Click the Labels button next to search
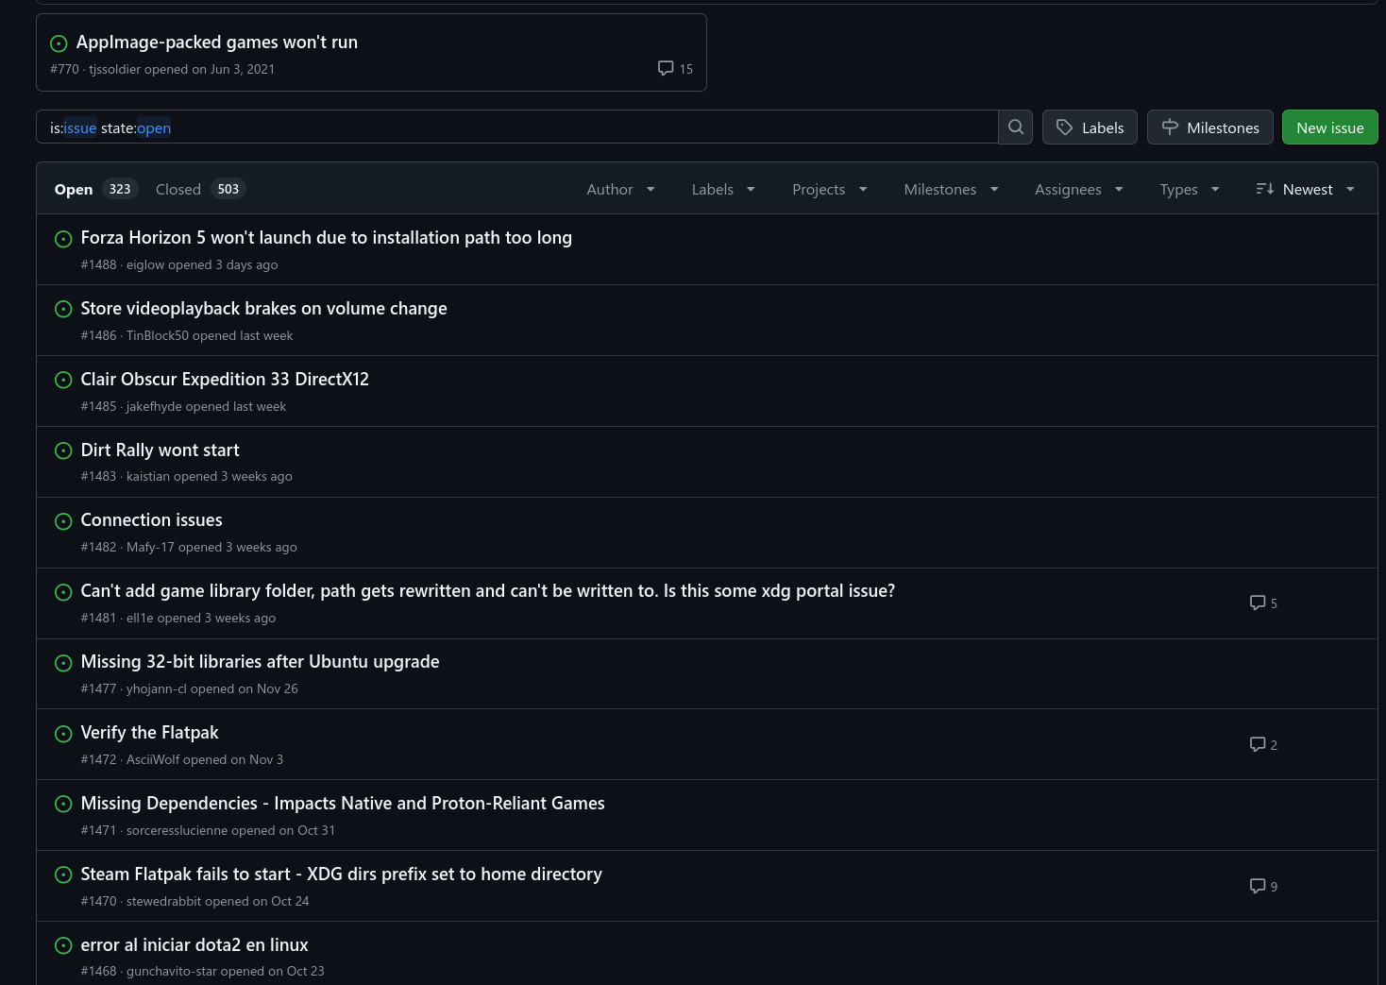The width and height of the screenshot is (1386, 985). 1090,127
